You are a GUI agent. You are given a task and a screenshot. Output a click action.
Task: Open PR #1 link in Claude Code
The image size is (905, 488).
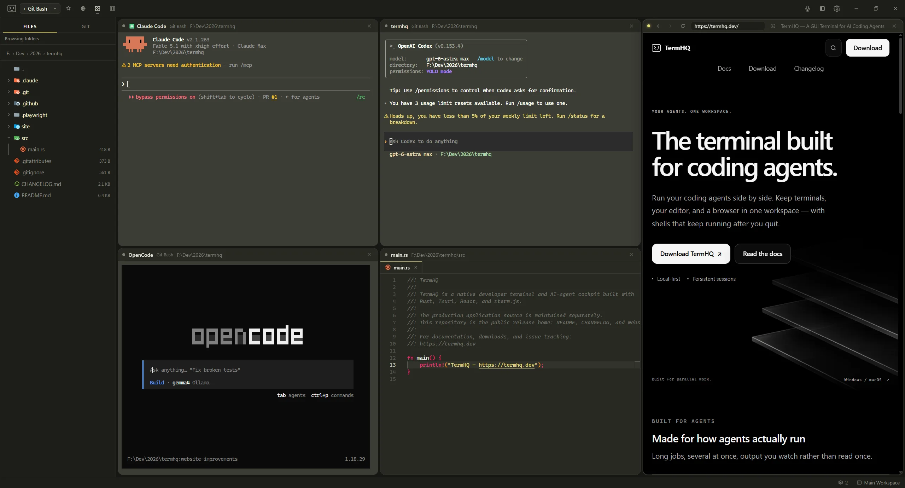[x=274, y=97]
